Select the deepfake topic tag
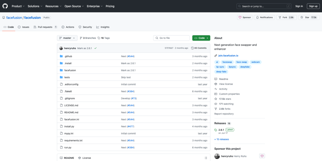 [x=245, y=67]
